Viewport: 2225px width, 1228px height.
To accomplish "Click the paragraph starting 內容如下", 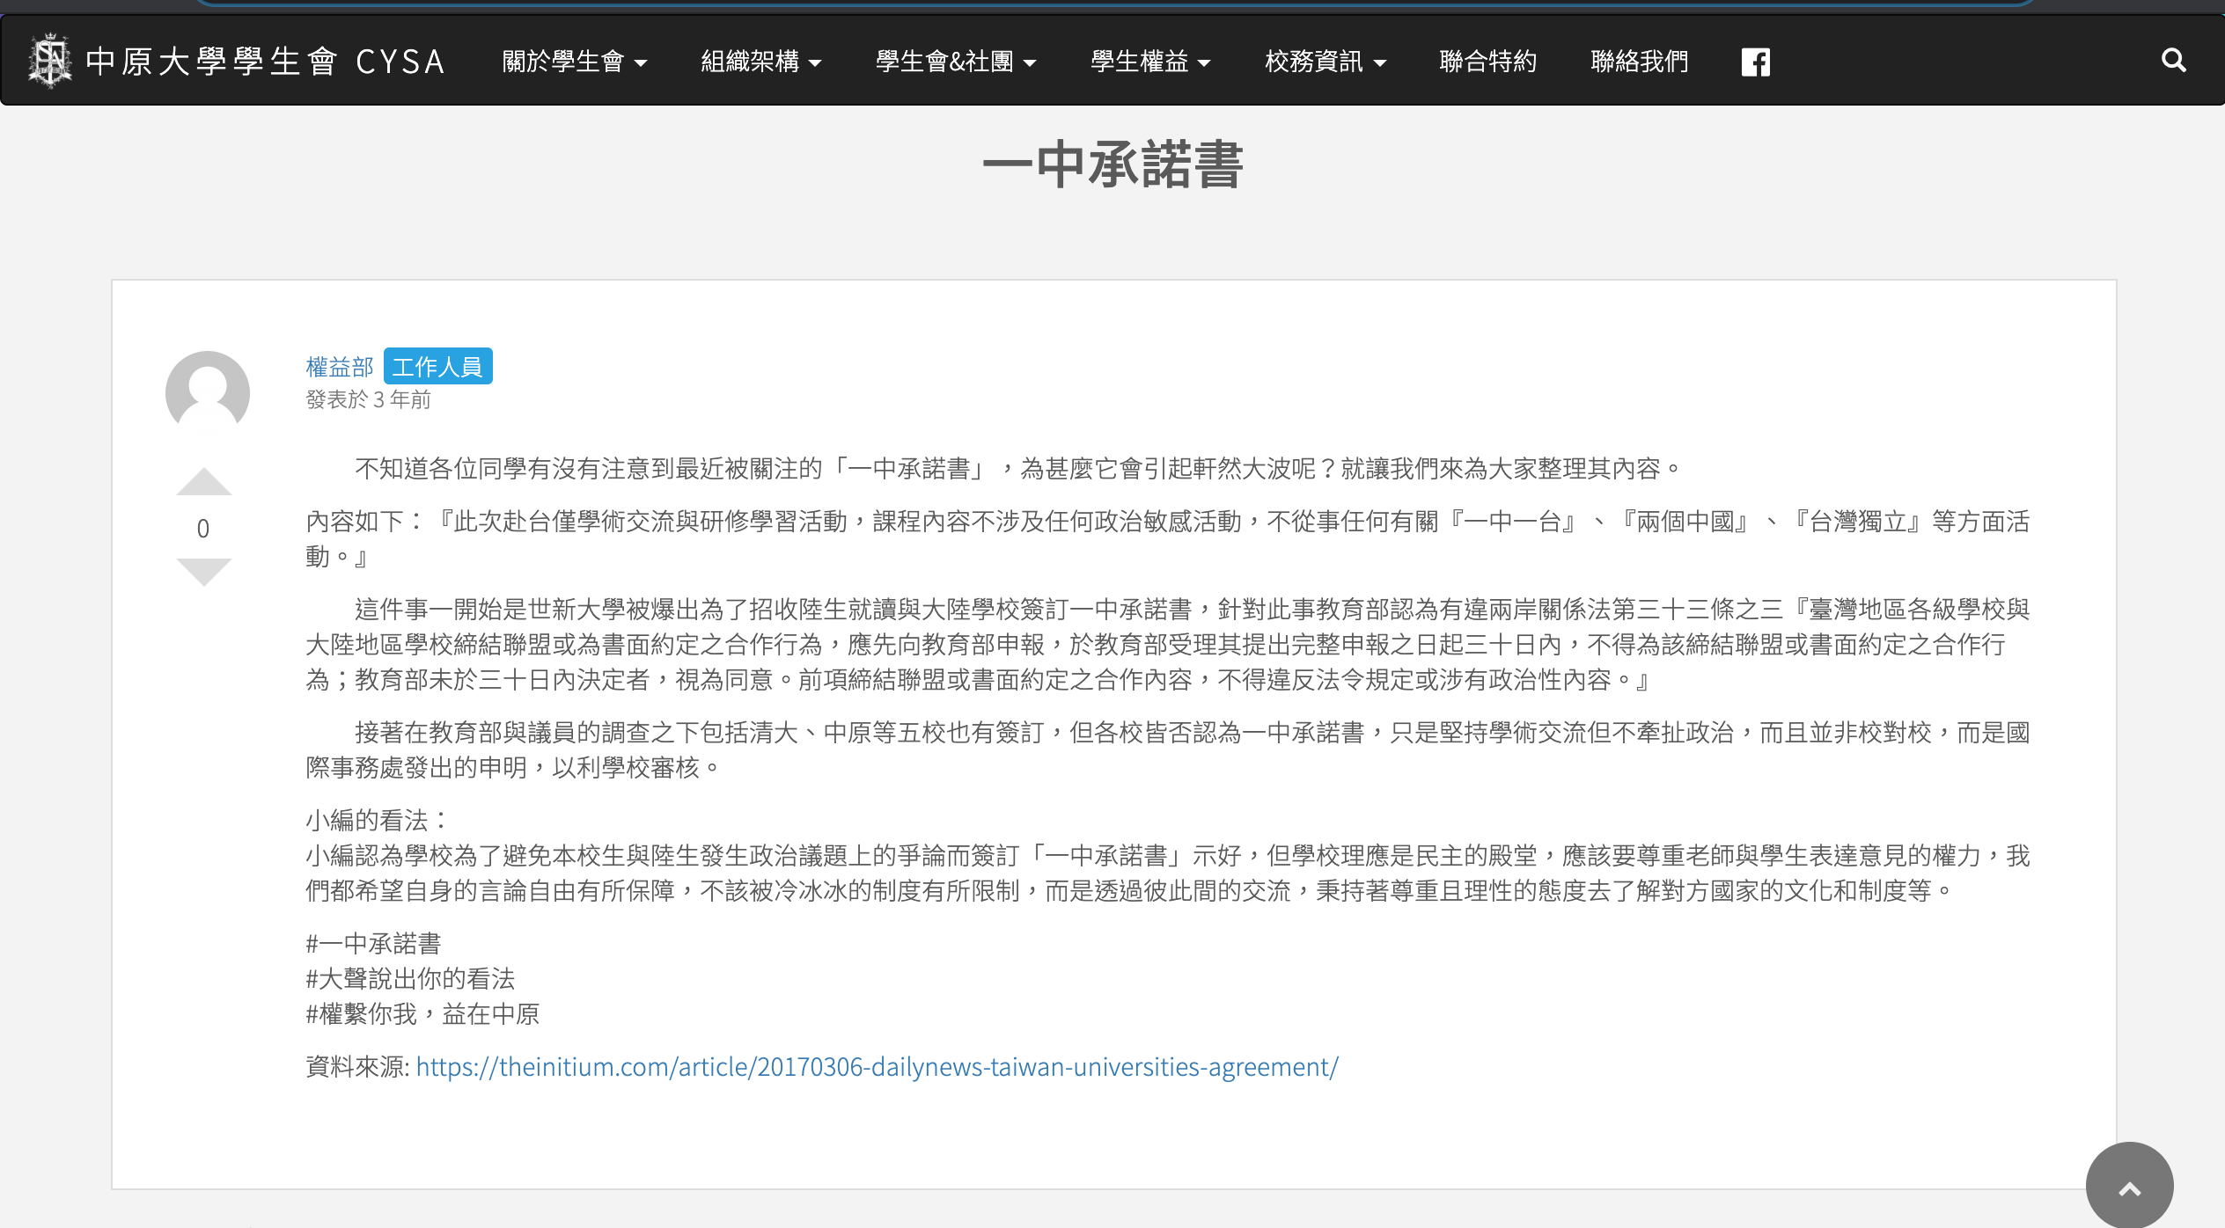I will 1168,539.
